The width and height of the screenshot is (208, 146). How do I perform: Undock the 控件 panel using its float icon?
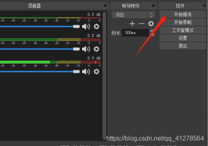204,6
